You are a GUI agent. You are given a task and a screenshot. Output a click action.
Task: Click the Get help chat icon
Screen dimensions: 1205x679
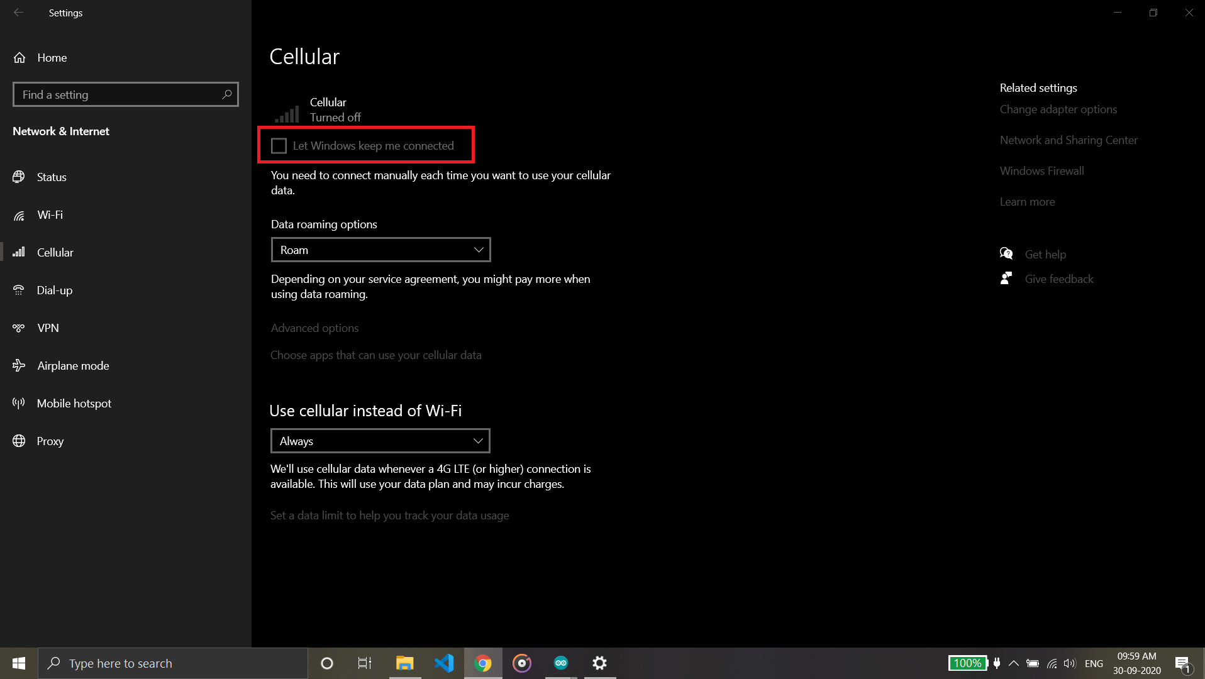click(x=1006, y=254)
